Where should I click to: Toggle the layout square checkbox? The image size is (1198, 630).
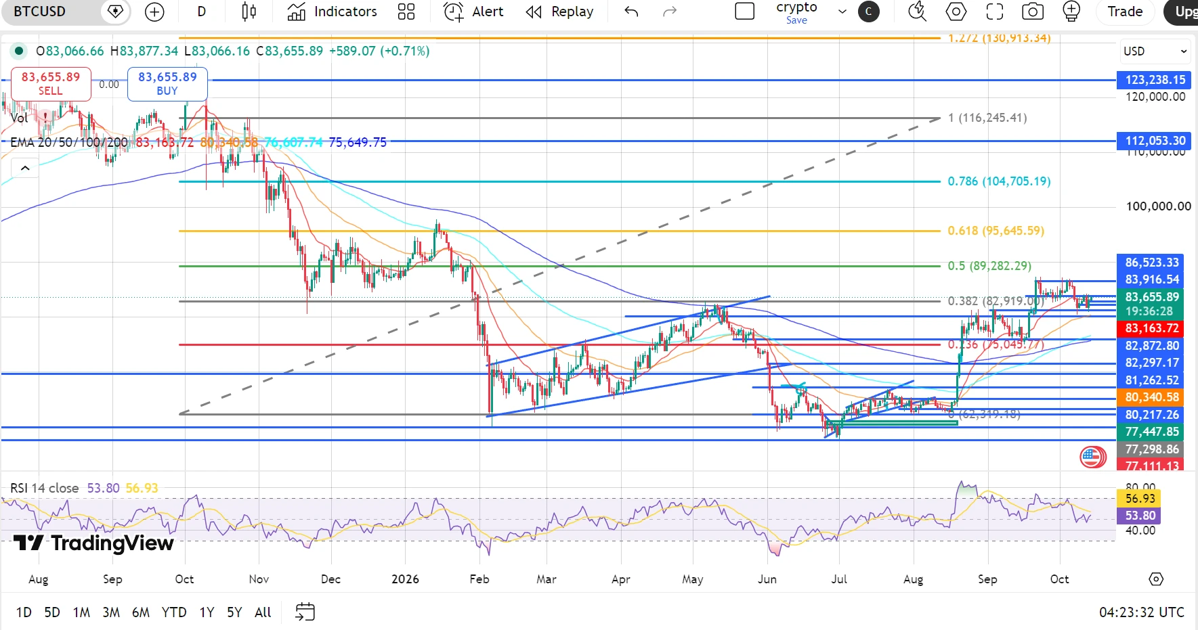(x=745, y=12)
